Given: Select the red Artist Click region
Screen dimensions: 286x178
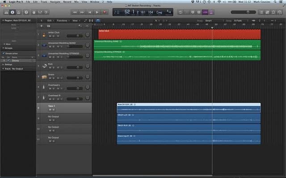Looking at the screenshot, I should pos(180,34).
